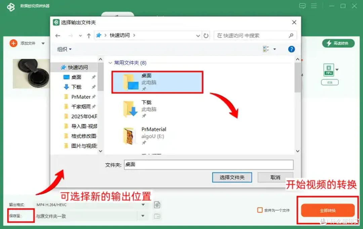Image resolution: width=363 pixels, height=229 pixels.
Task: Toggle 合并为一个文件 checkbox
Action: pos(260,210)
